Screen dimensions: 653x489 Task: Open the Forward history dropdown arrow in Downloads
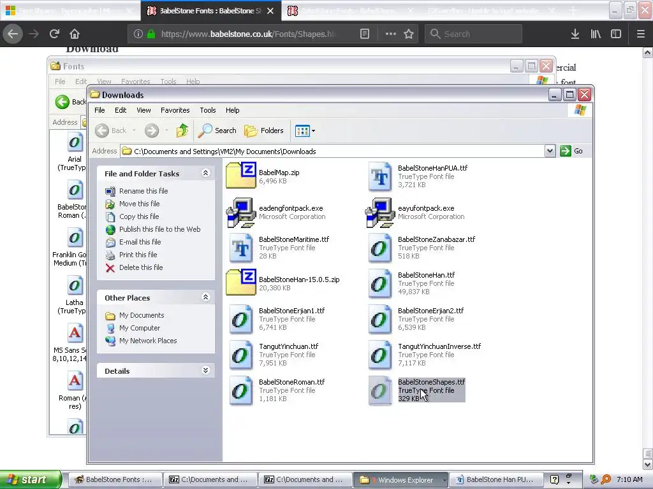(166, 131)
